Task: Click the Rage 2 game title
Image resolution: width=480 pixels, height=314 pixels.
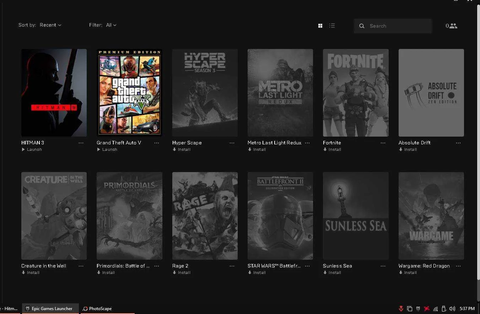Action: (x=180, y=266)
